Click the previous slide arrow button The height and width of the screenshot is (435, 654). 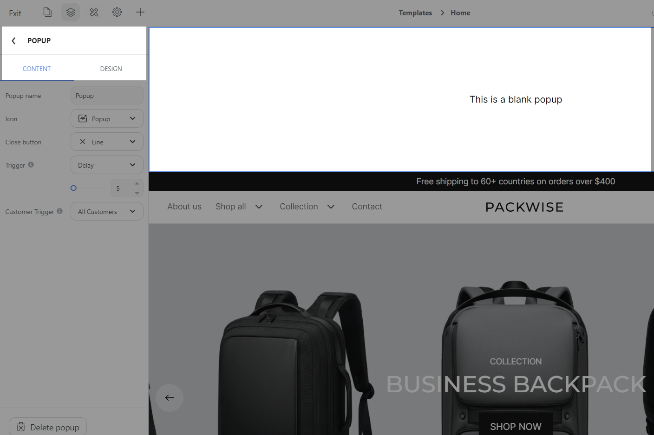(x=170, y=398)
